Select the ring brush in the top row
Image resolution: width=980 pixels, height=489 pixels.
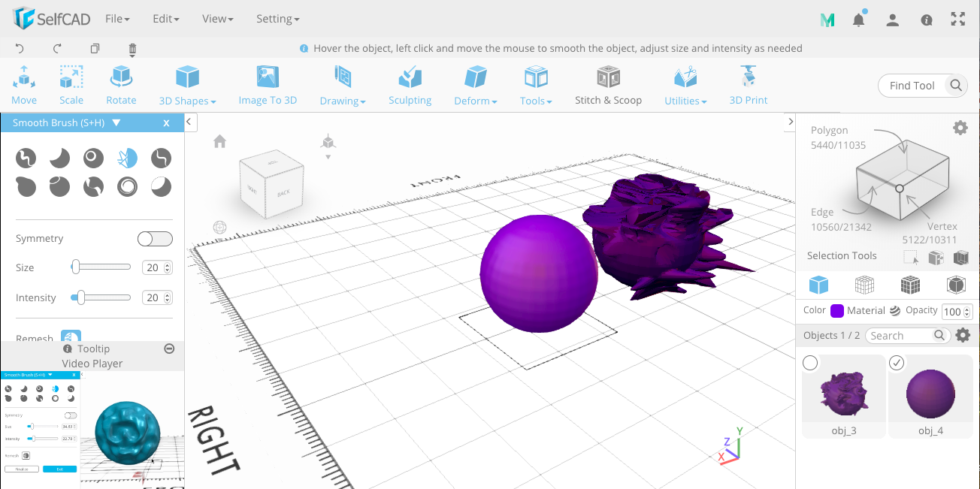[94, 158]
